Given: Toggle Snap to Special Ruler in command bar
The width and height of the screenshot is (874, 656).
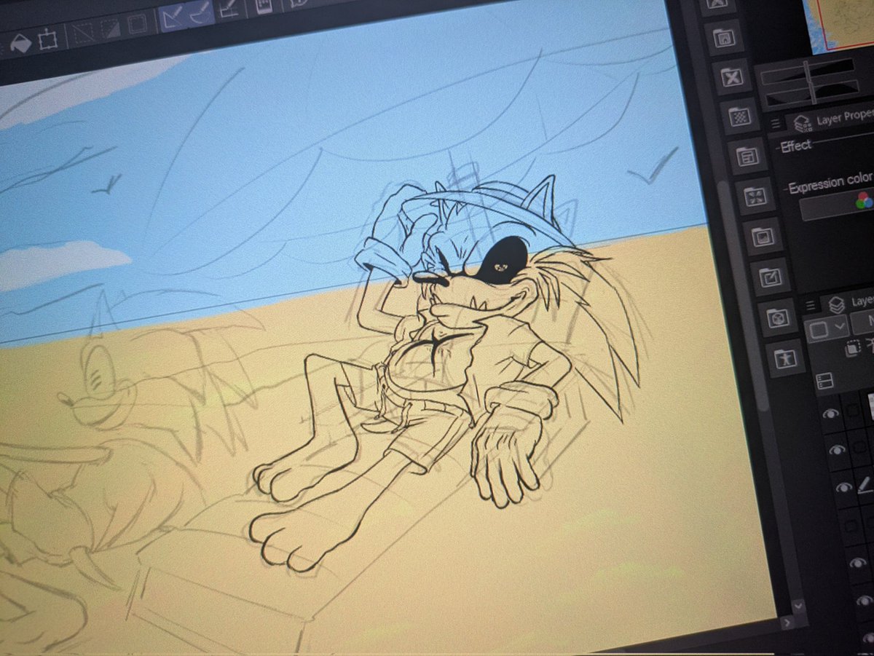Looking at the screenshot, I should [x=199, y=13].
